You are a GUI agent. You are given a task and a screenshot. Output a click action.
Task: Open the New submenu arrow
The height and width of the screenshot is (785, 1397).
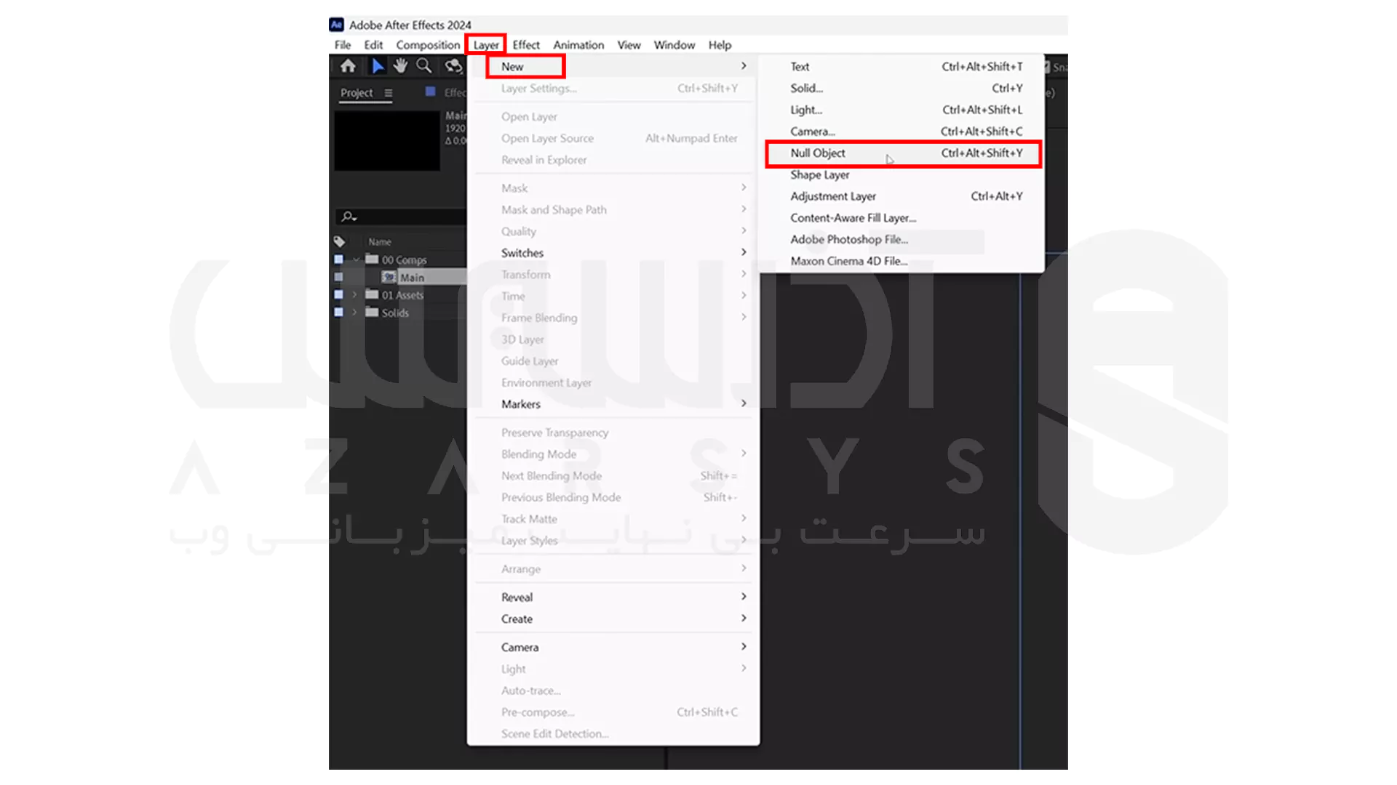744,66
